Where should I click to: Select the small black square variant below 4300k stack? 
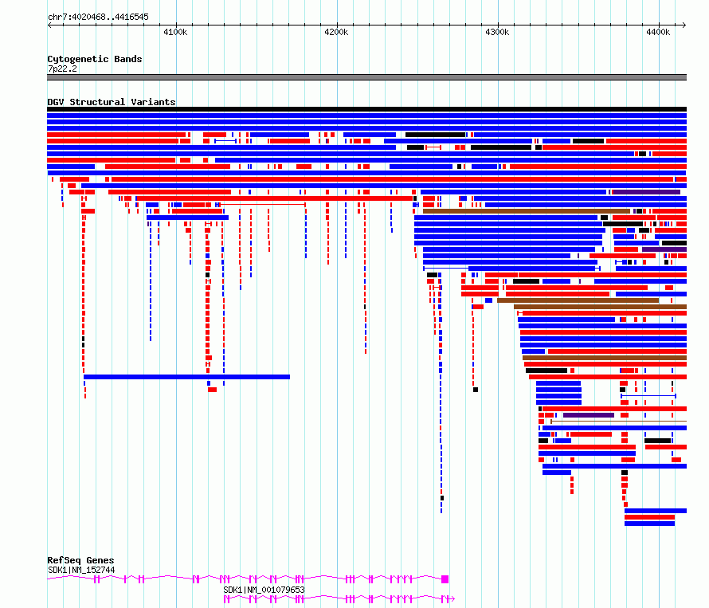click(x=476, y=390)
